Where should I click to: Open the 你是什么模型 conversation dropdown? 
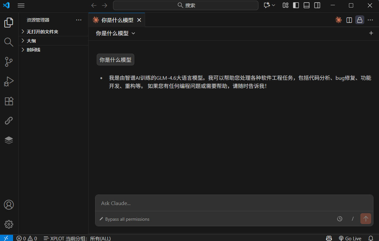pos(115,33)
